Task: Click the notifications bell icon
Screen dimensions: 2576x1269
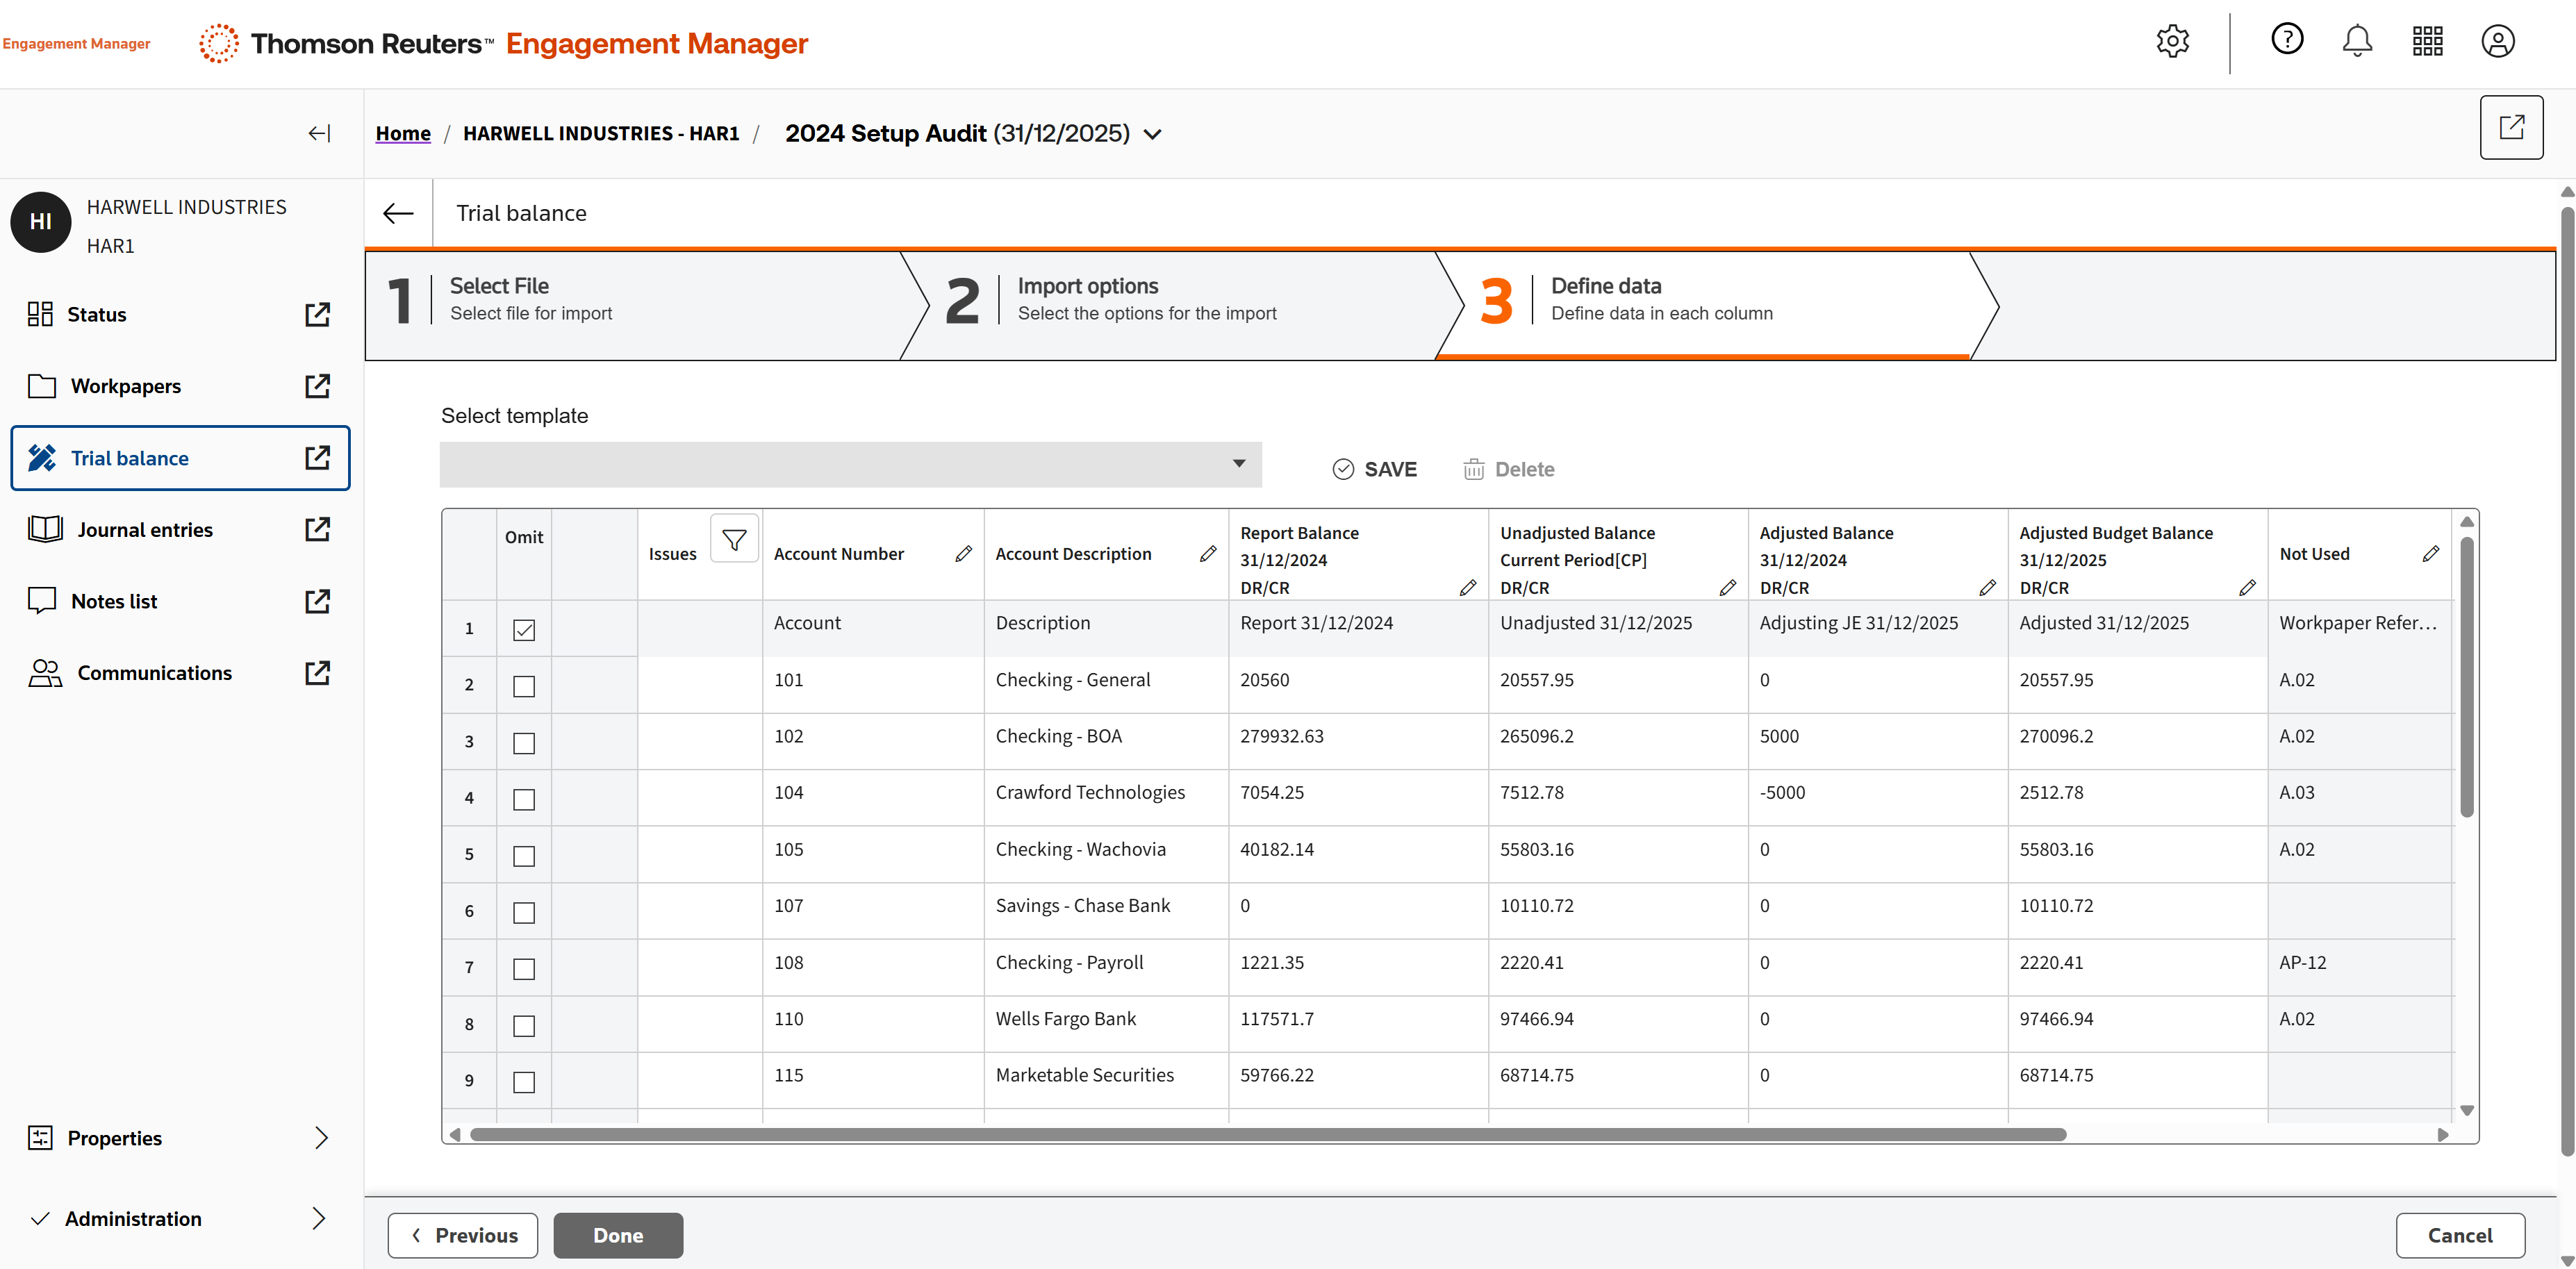Action: 2357,42
